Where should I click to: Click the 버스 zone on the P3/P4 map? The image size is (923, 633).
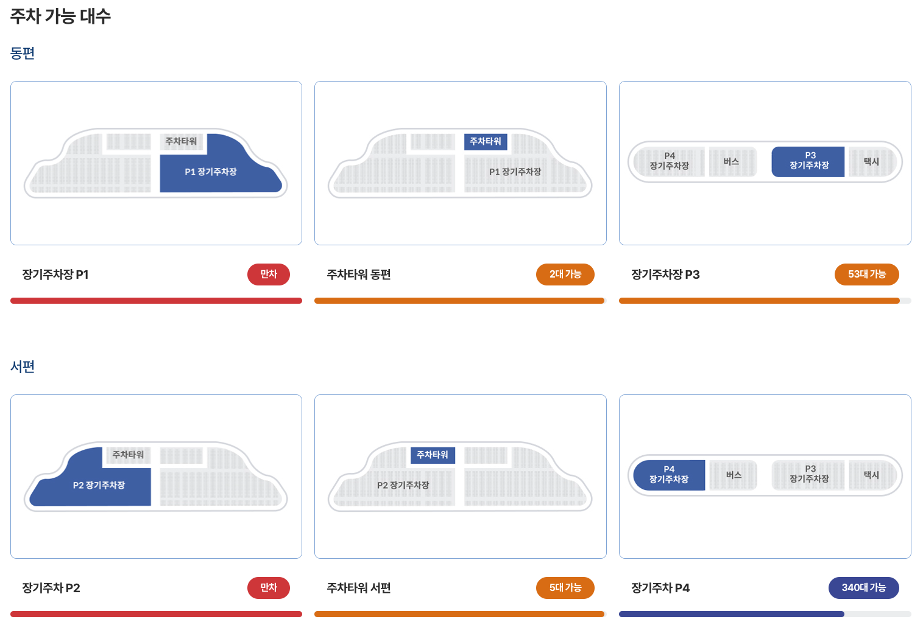click(x=733, y=161)
